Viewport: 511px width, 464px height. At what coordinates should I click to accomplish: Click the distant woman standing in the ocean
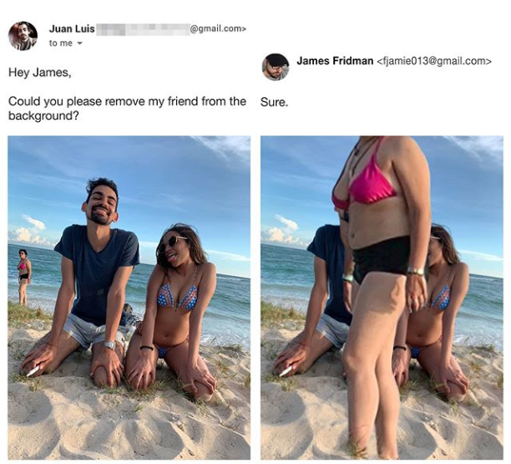(x=23, y=277)
